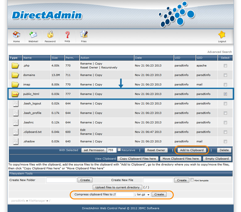
Task: Select the .shadow checkbox
Action: pyautogui.click(x=225, y=142)
